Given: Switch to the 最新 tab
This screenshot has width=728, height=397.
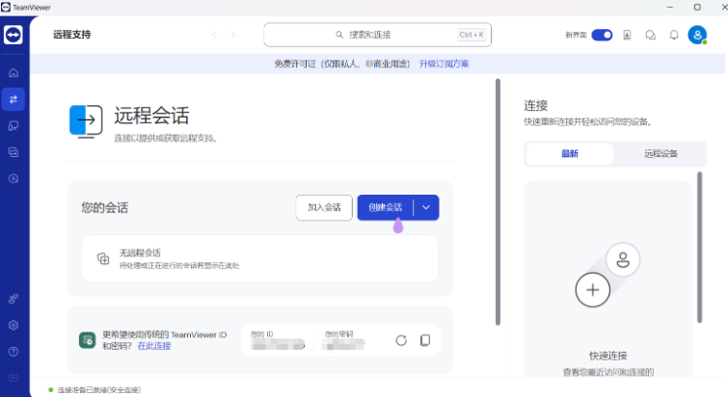Looking at the screenshot, I should coord(570,153).
